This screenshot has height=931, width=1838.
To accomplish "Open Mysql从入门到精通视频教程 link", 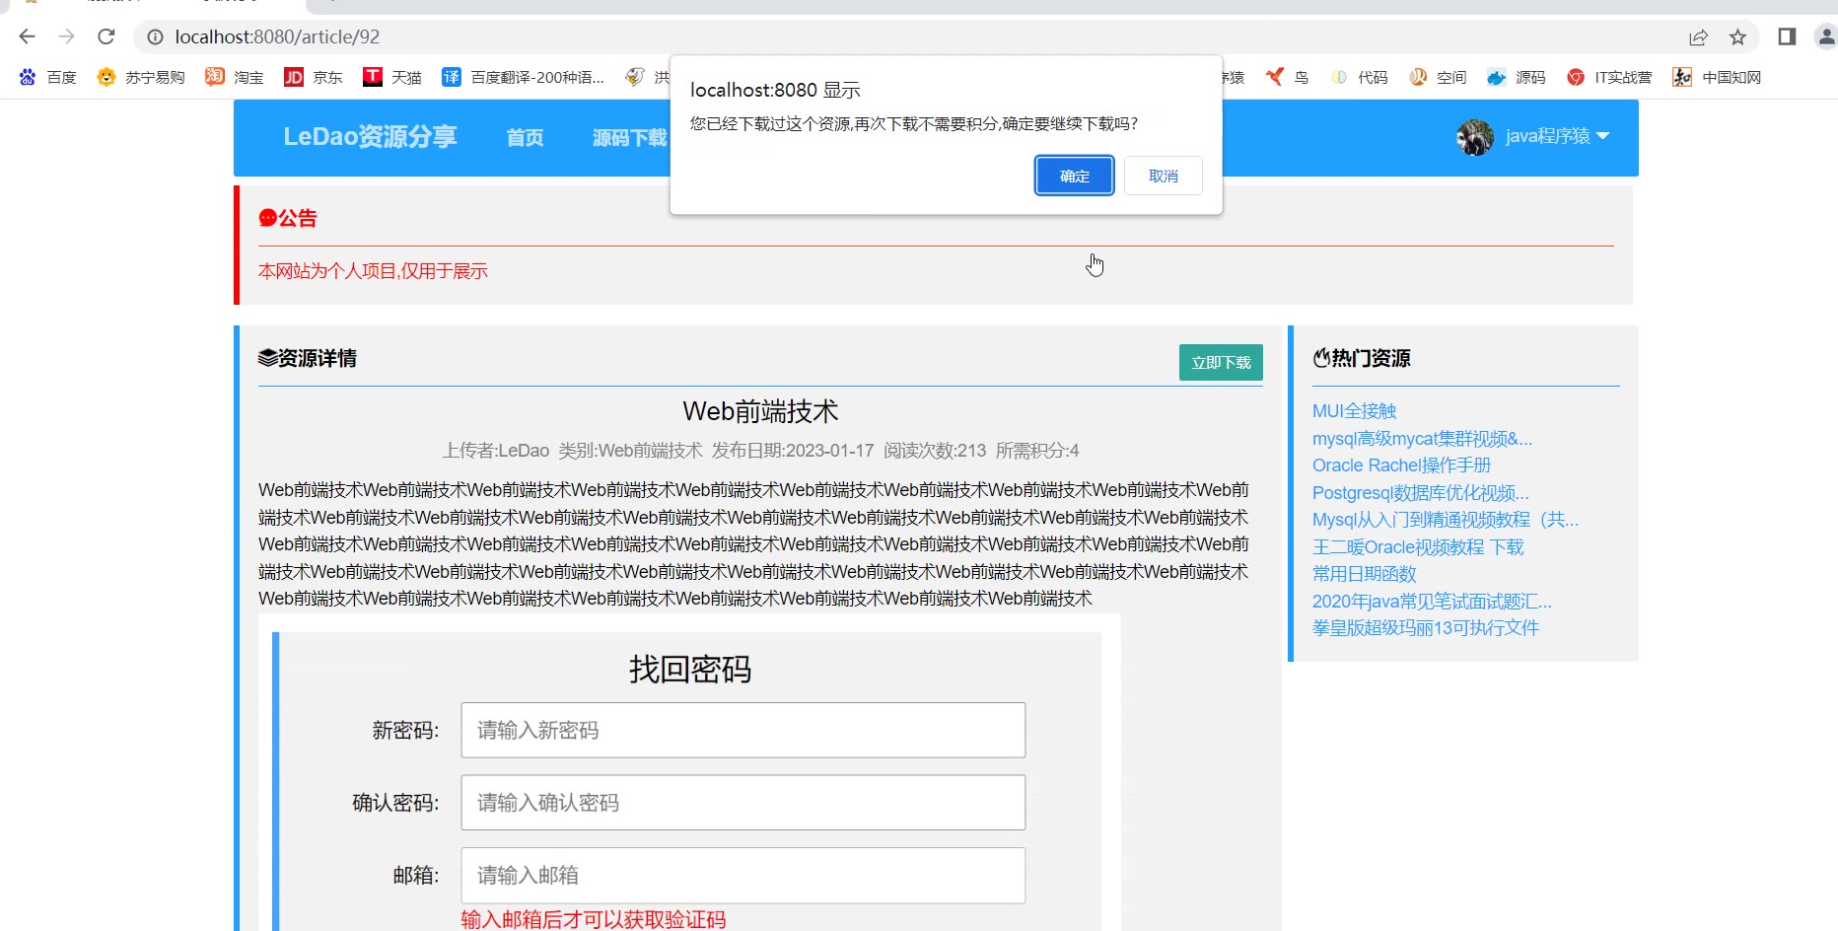I will [1446, 519].
